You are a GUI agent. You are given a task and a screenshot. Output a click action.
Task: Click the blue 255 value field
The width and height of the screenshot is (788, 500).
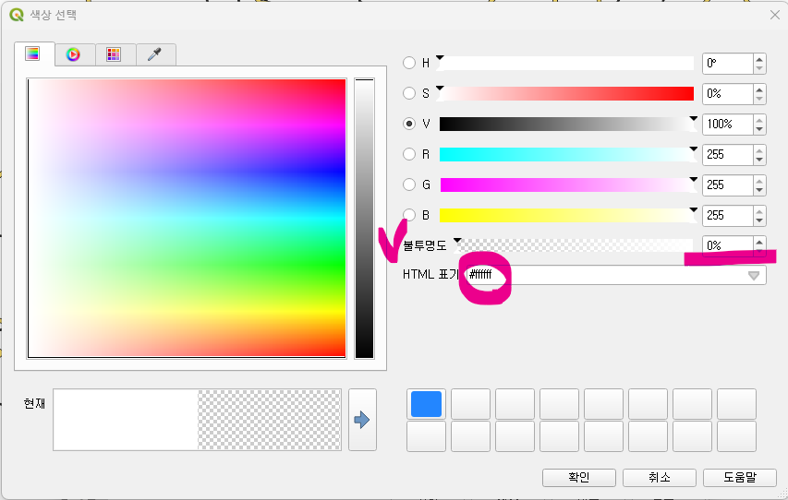[728, 215]
